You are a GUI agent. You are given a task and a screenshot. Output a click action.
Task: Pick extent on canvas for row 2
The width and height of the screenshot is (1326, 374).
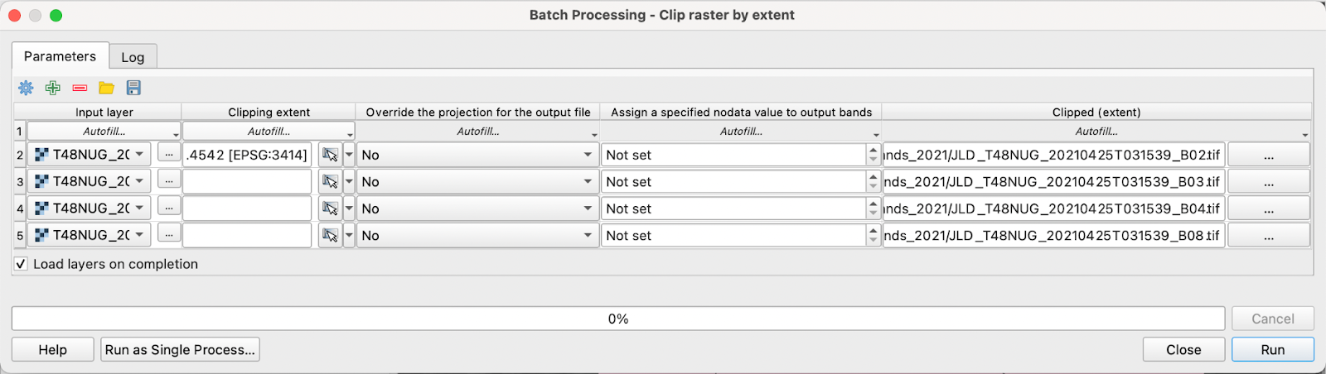[330, 155]
